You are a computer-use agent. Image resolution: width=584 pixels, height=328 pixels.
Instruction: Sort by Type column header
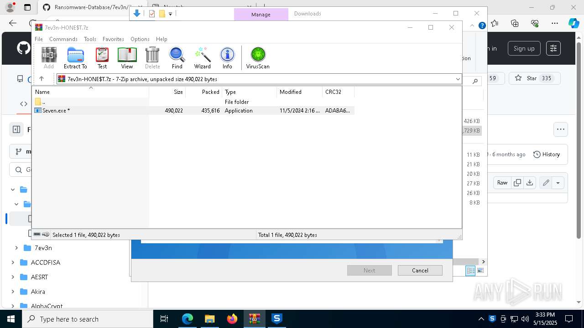pos(249,92)
